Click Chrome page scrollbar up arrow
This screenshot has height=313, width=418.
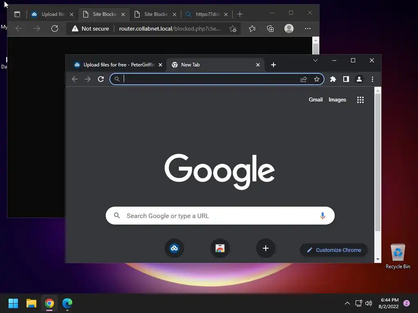tap(378, 91)
